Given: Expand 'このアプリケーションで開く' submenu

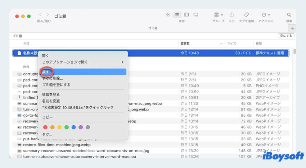Looking at the screenshot, I should click(83, 62).
